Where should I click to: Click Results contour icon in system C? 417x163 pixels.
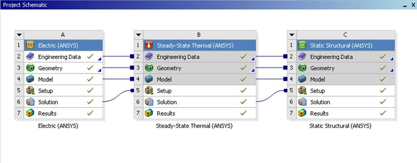(x=302, y=113)
